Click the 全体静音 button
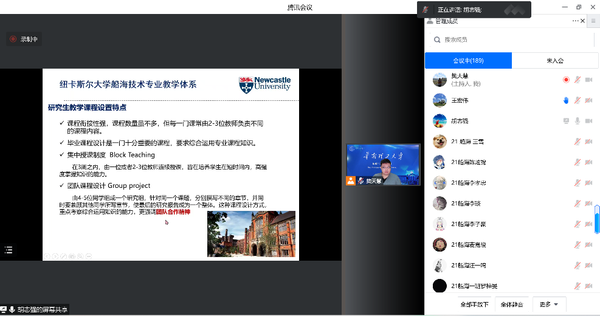Screen dimensions: 600x316 tap(511, 304)
